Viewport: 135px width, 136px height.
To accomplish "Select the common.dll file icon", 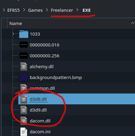I will 24,88.
